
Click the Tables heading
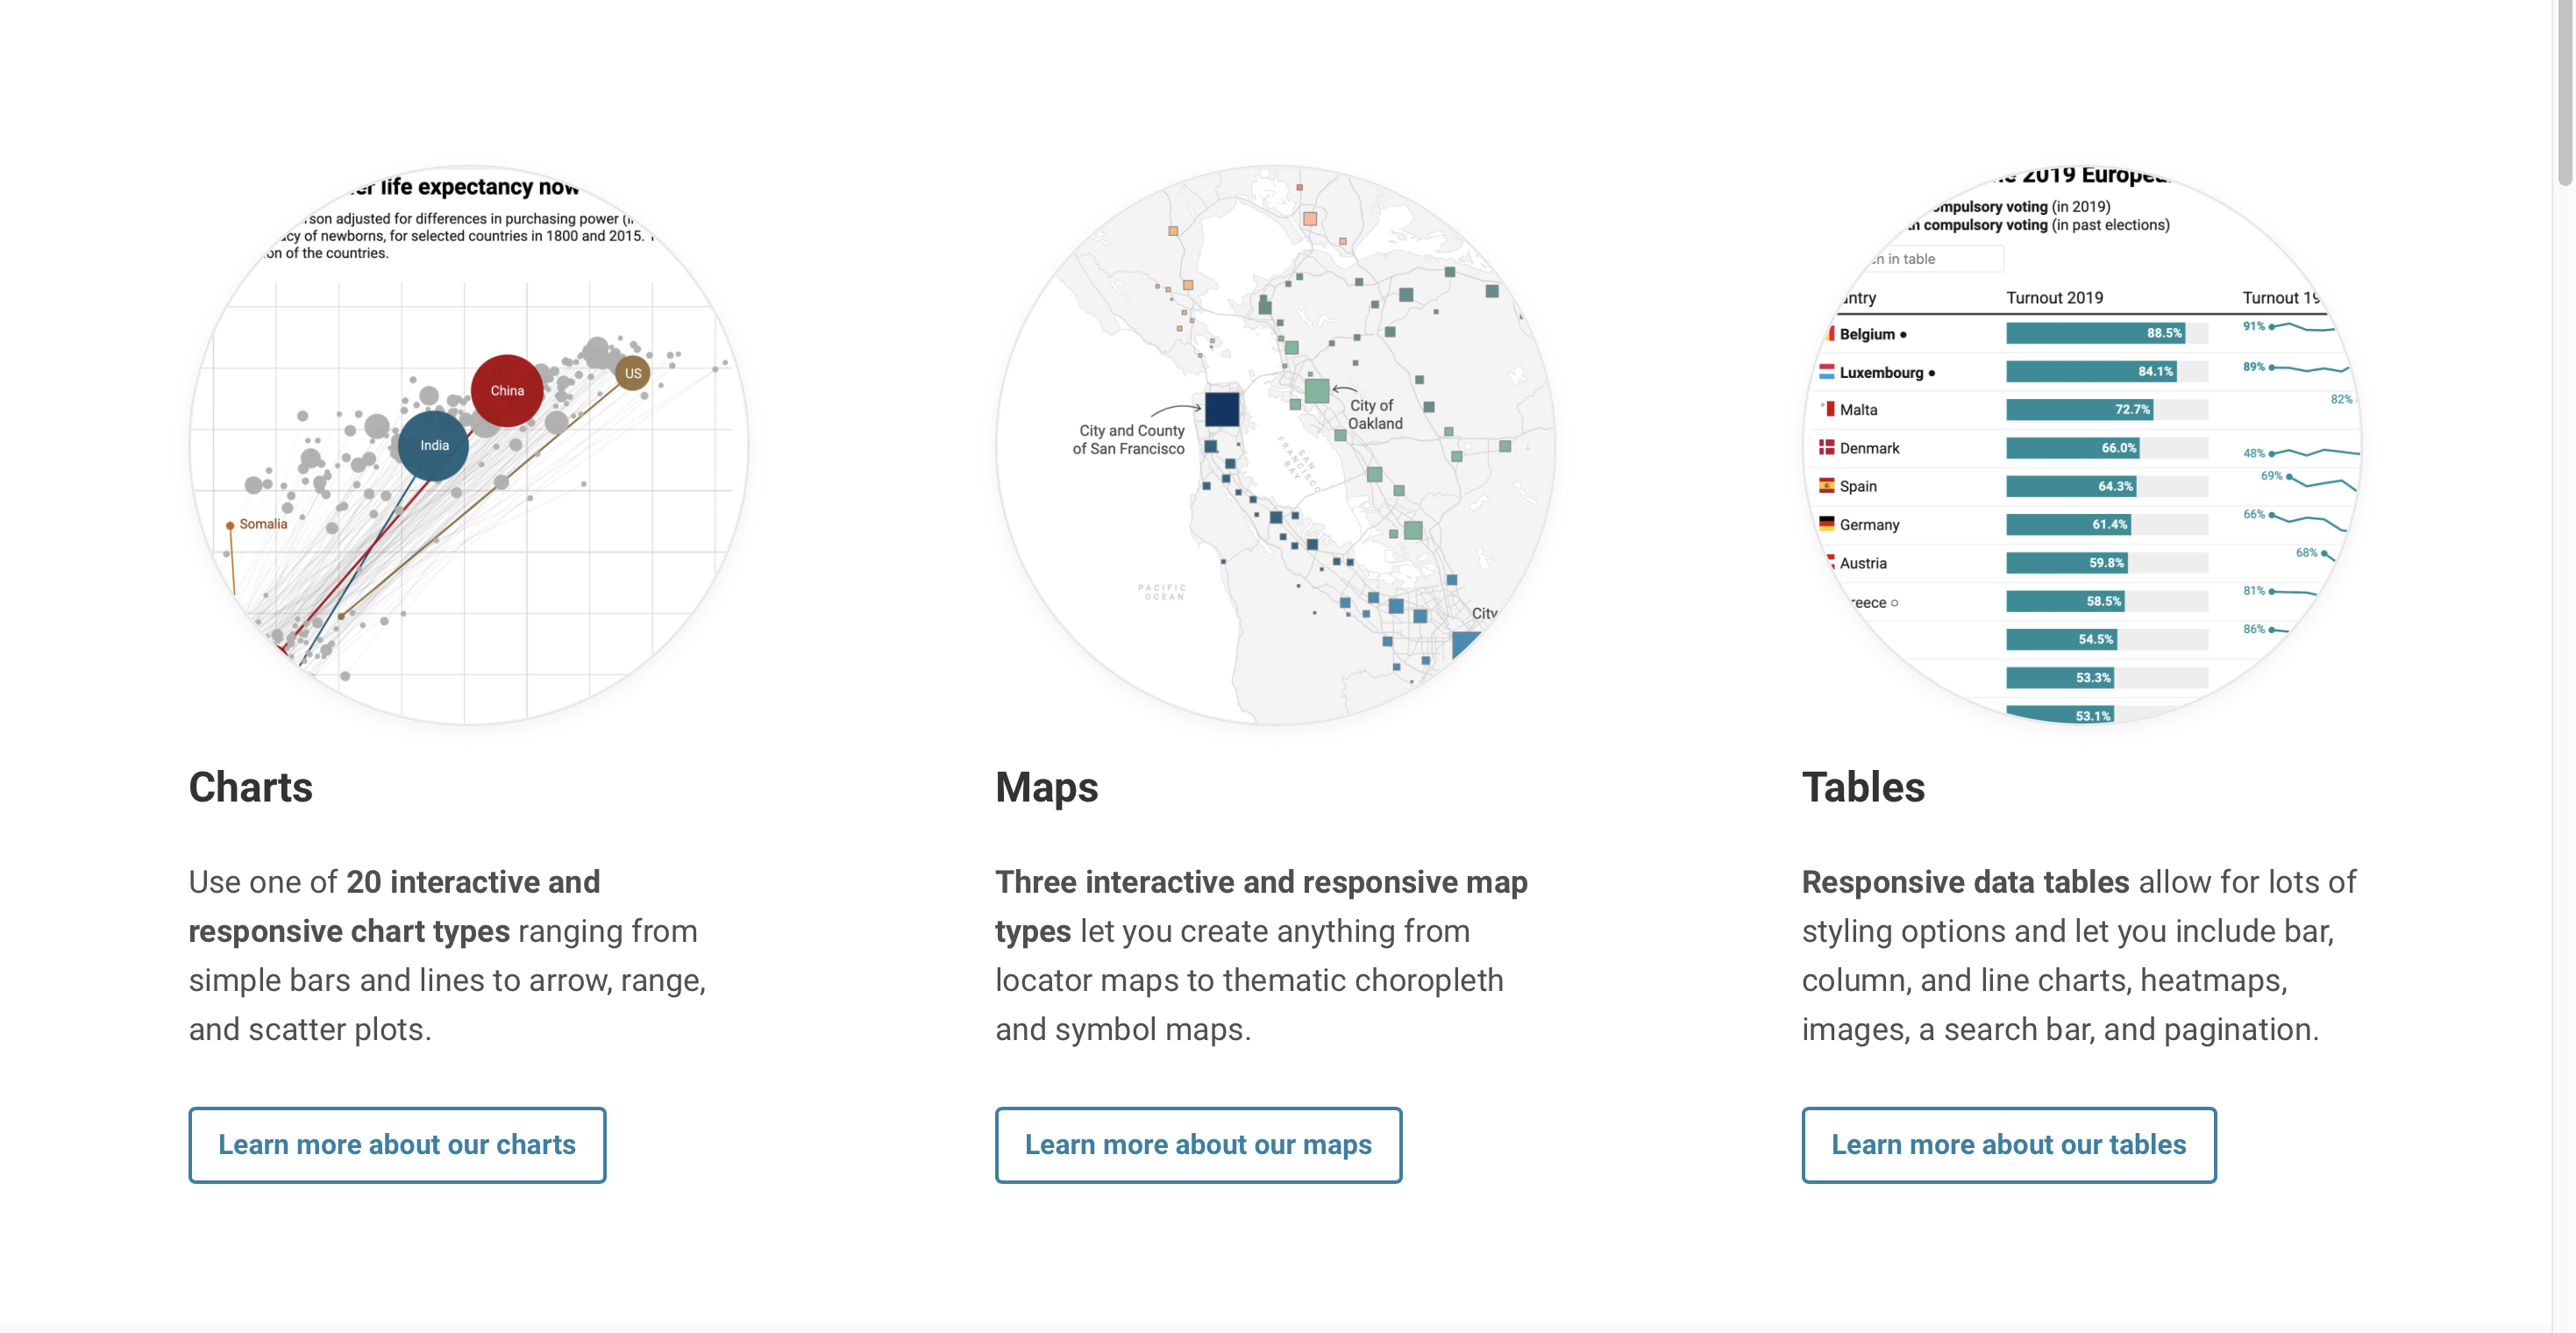[x=1862, y=787]
